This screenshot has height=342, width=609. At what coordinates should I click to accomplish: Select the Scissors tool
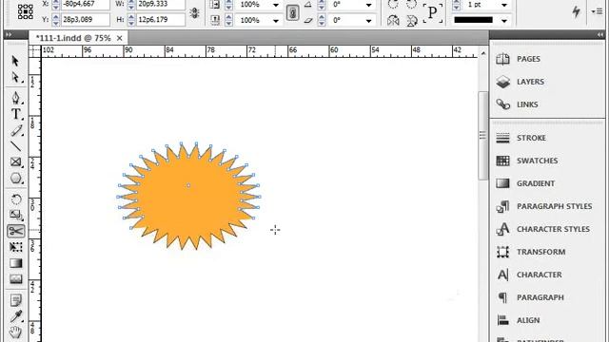point(15,231)
